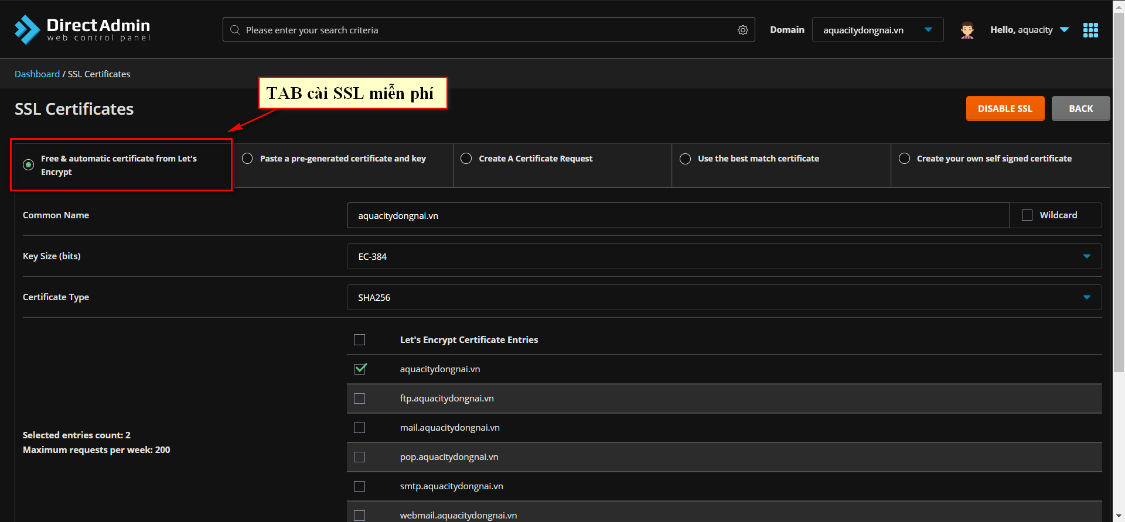Image resolution: width=1125 pixels, height=522 pixels.
Task: Check ftp.aquacitydongnai.vn entry
Action: click(360, 399)
